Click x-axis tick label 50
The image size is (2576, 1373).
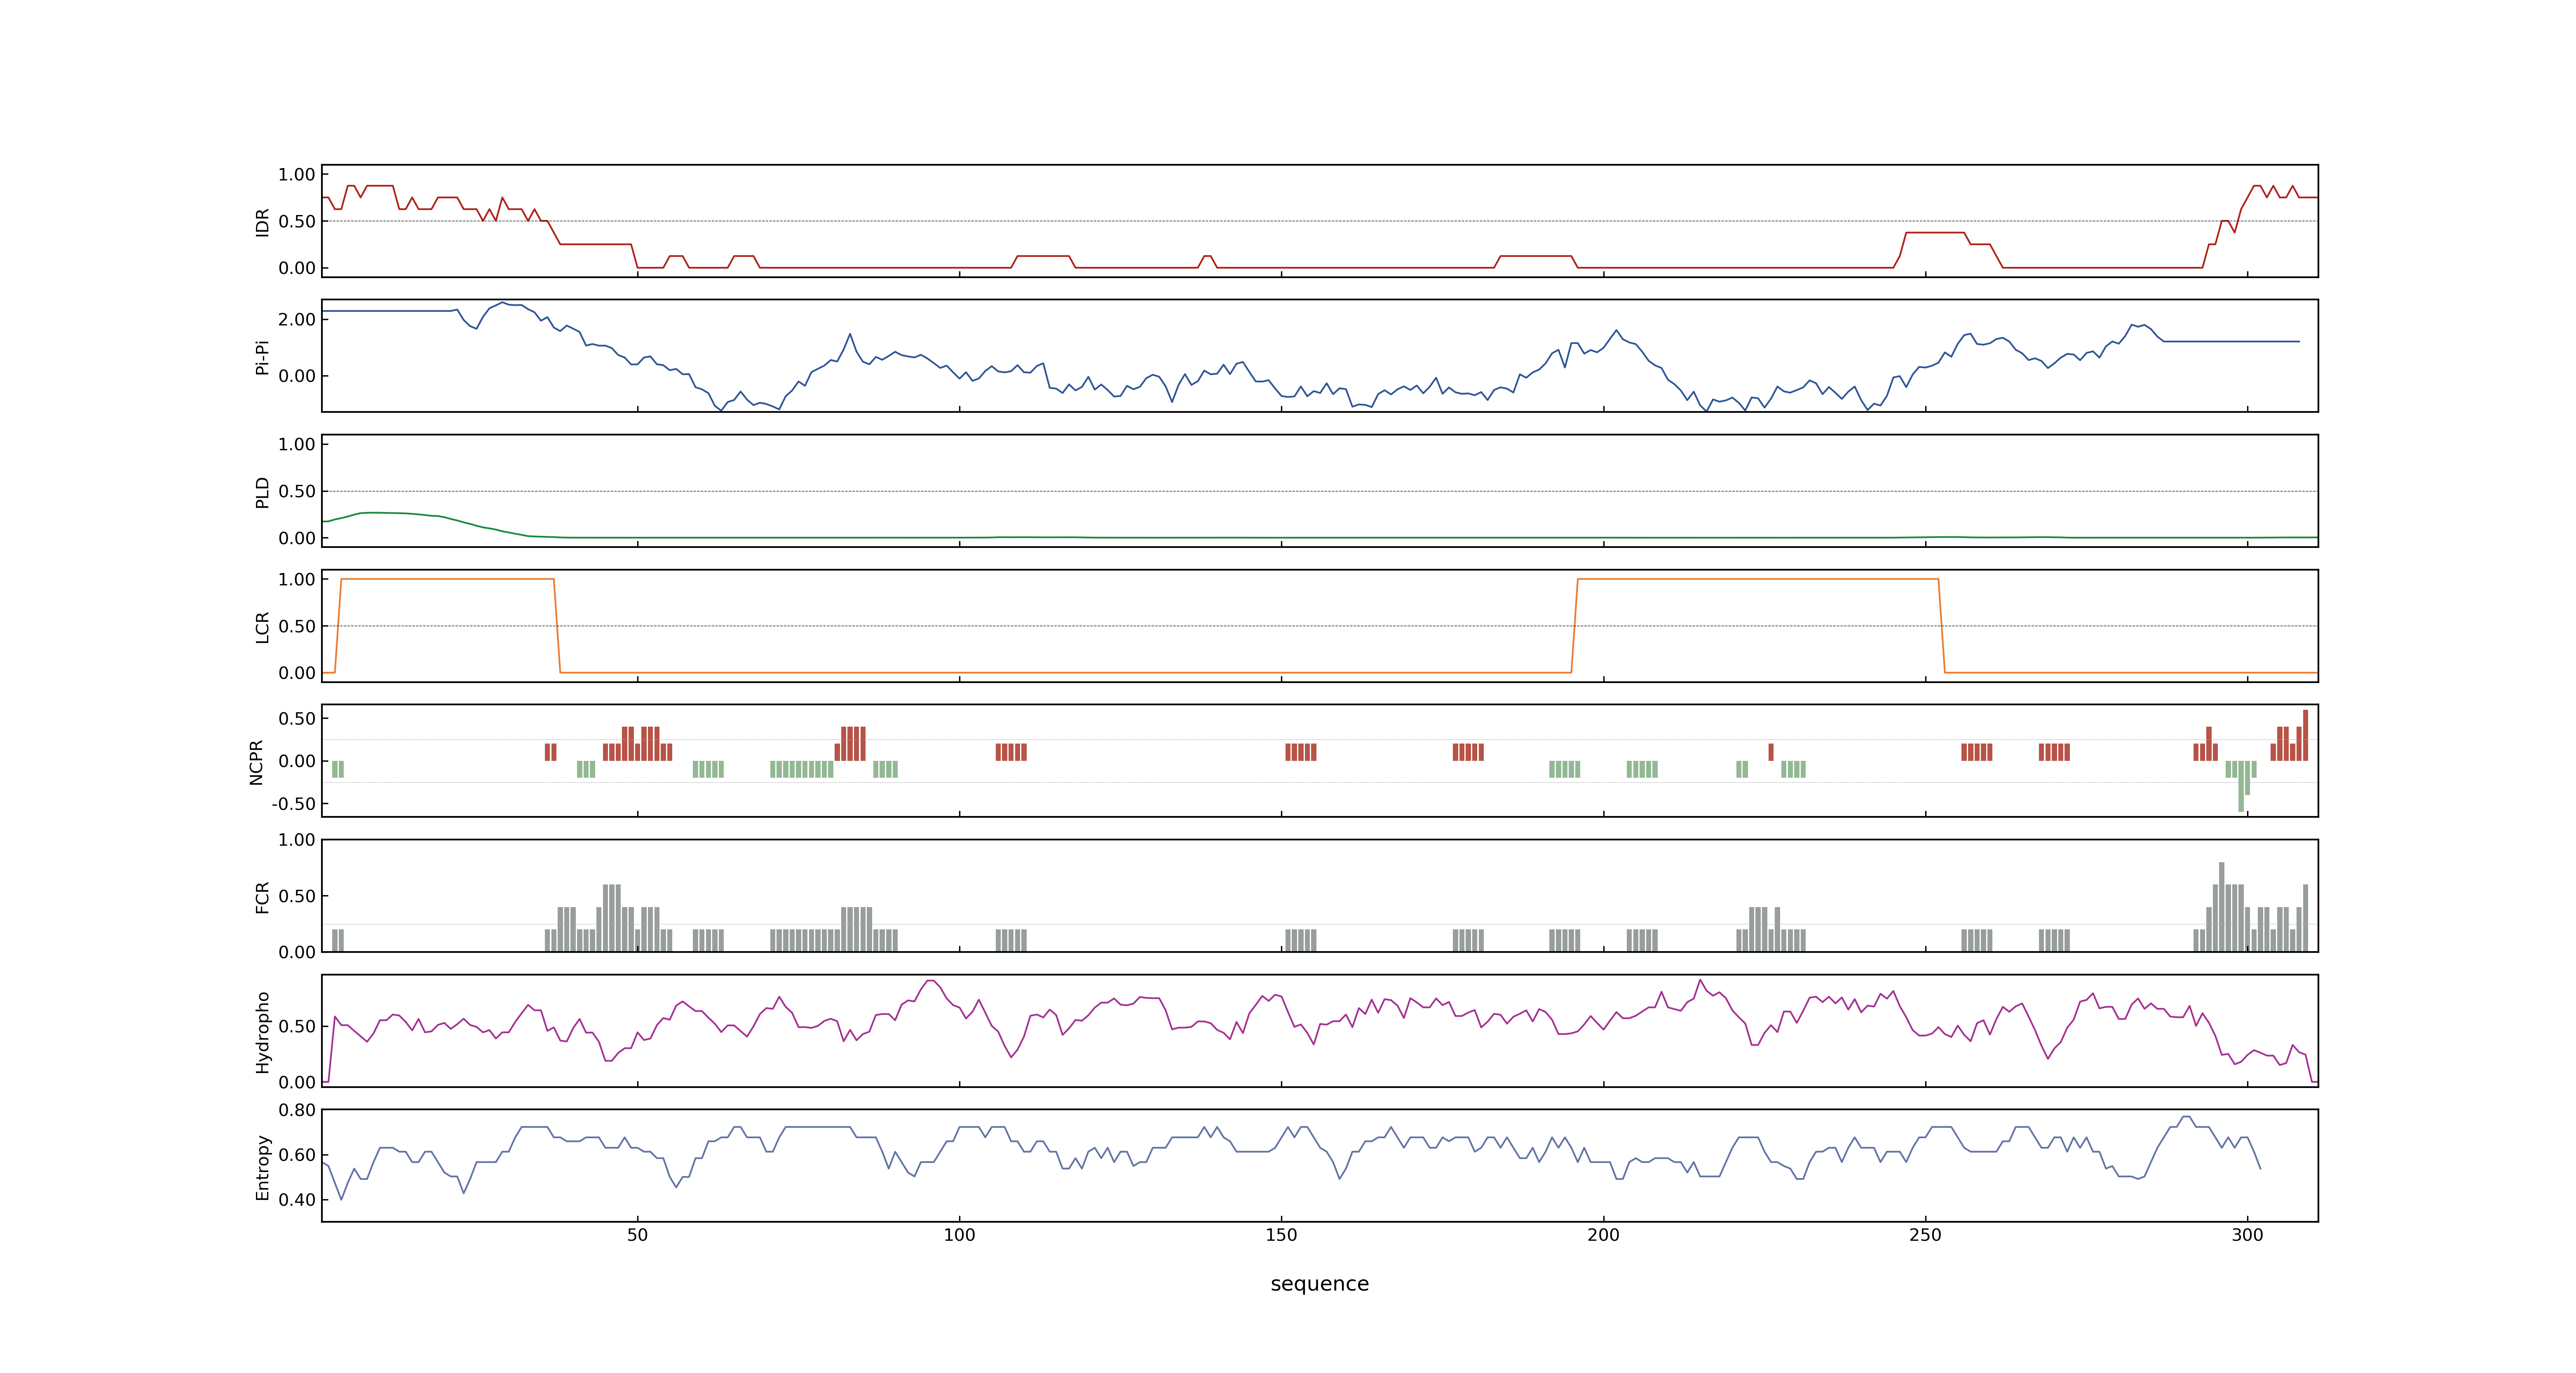point(637,1235)
